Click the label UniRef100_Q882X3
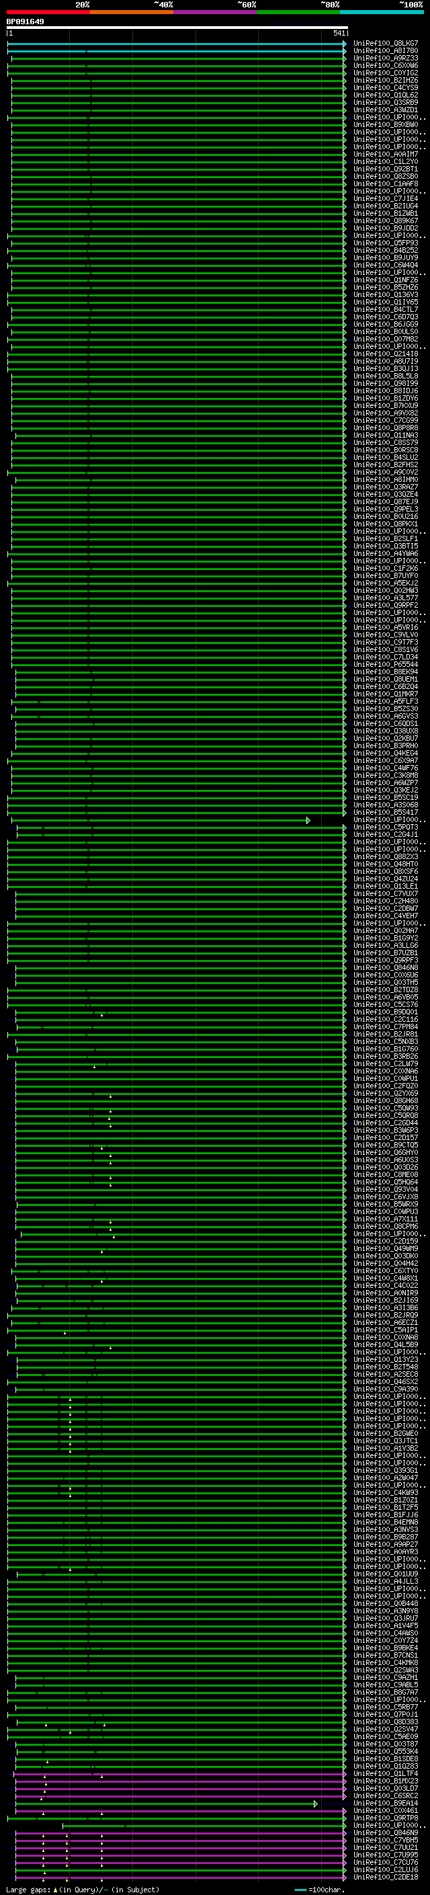This screenshot has height=1895, width=430. (386, 856)
